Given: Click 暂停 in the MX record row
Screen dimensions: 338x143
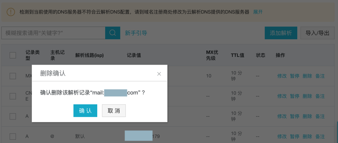Looking at the screenshot, I should click(x=294, y=76).
